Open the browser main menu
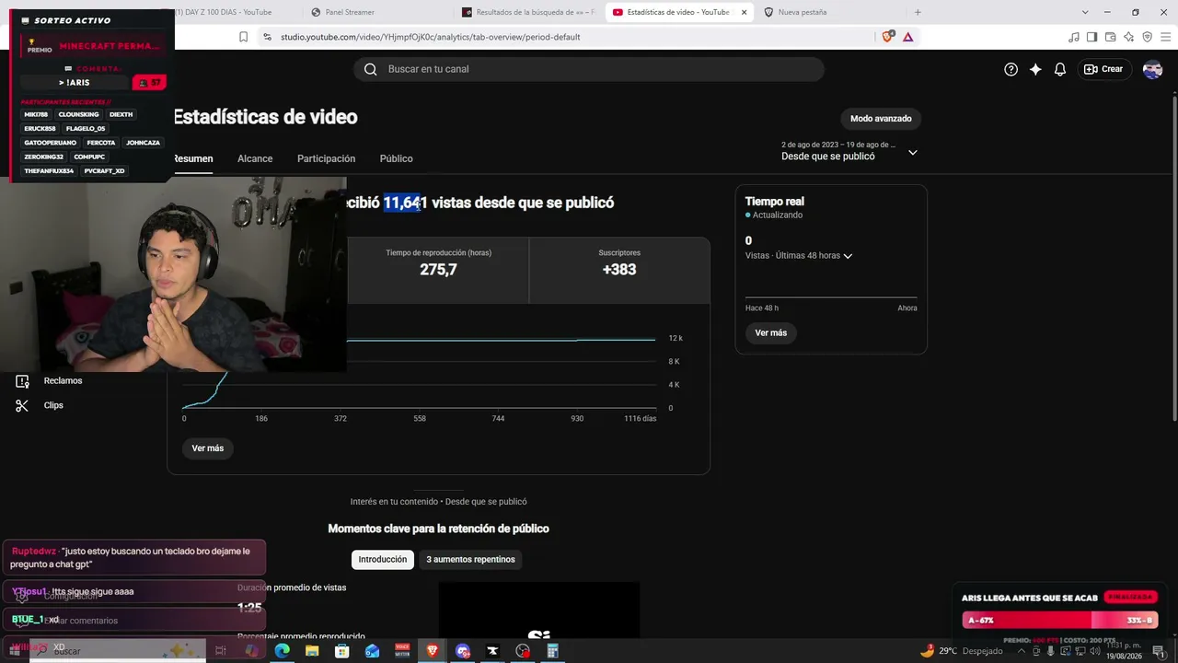This screenshot has width=1178, height=663. click(1165, 37)
